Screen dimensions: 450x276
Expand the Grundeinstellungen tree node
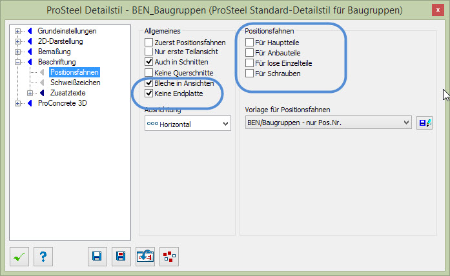coord(18,31)
